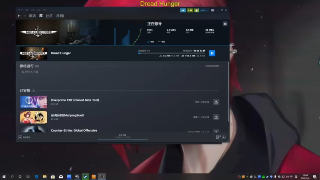The width and height of the screenshot is (320, 180).
Task: Click the Dread Hunger banner logo
Action: (38, 32)
